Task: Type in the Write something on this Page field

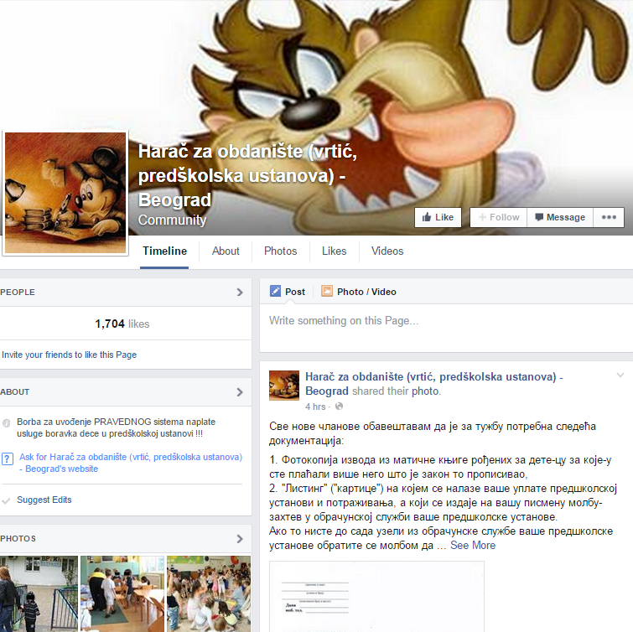Action: [444, 321]
